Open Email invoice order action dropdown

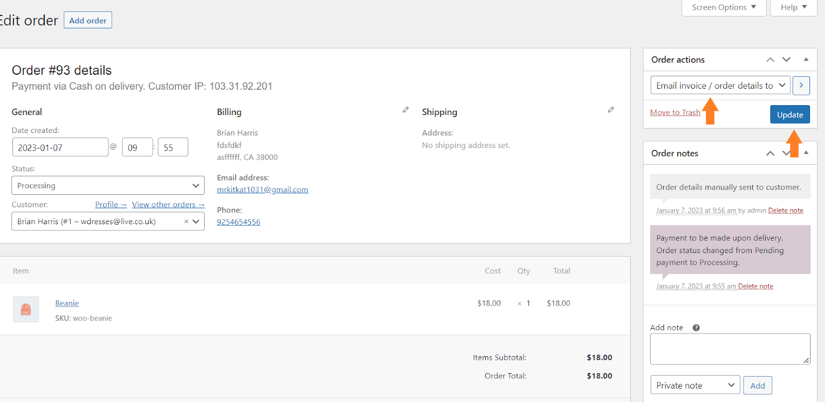coord(720,86)
